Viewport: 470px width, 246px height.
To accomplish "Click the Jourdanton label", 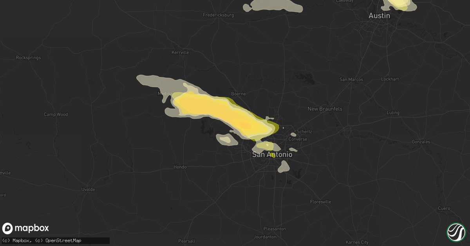I will coord(265,237).
